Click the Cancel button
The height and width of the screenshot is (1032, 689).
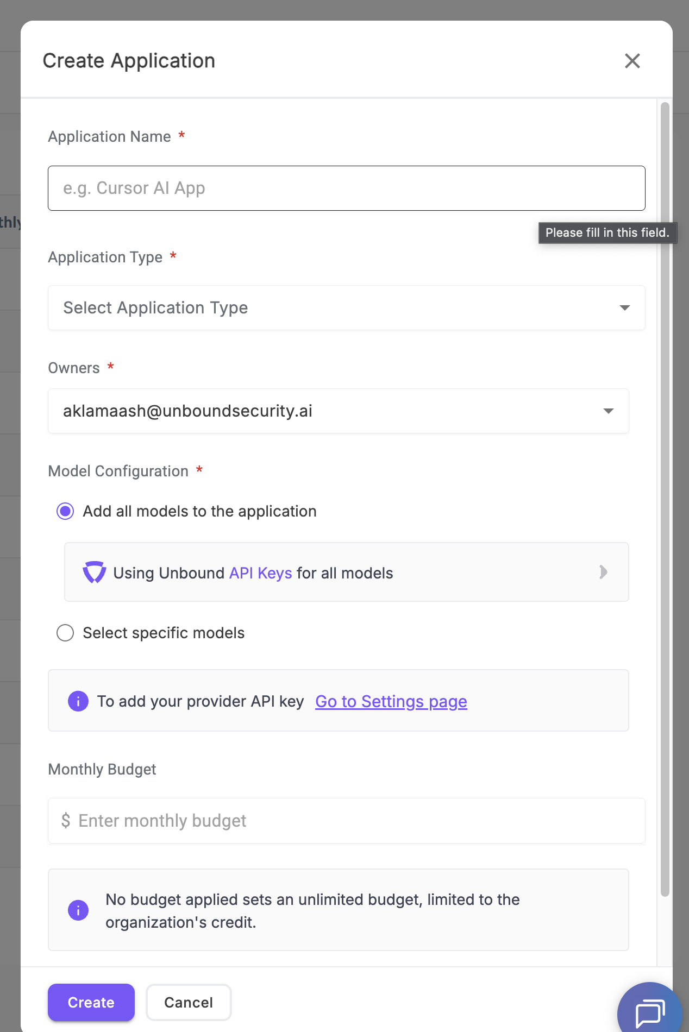189,1002
